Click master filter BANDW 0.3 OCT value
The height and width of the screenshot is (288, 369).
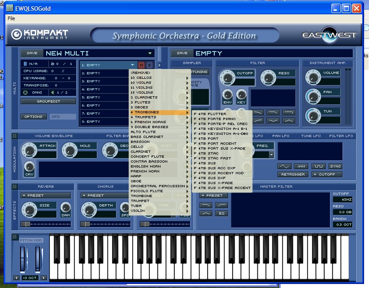click(343, 224)
